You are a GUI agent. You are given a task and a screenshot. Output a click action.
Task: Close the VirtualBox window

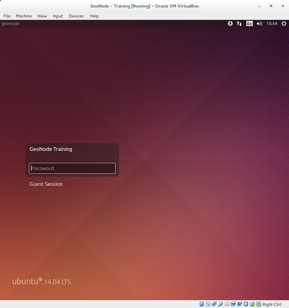283,6
